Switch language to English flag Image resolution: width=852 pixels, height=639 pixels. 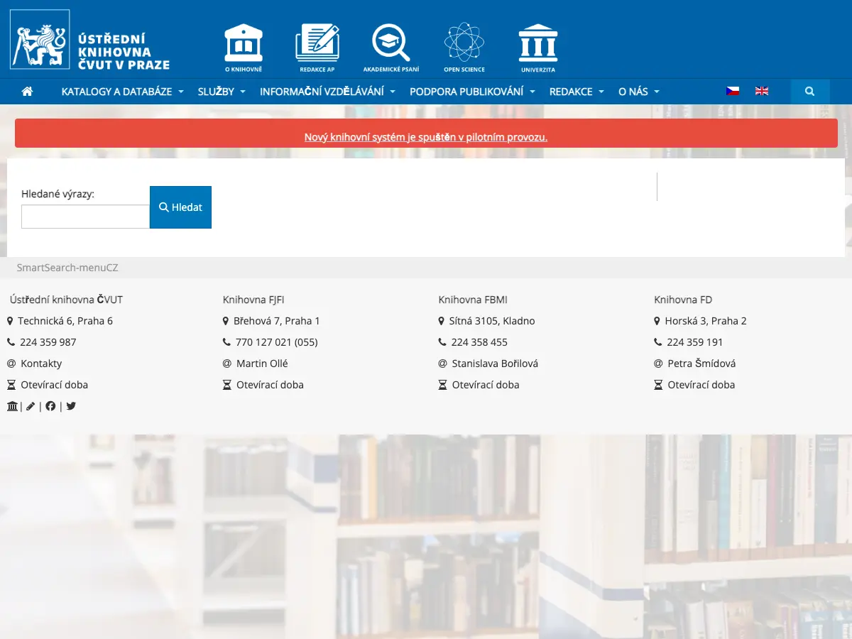pos(762,91)
